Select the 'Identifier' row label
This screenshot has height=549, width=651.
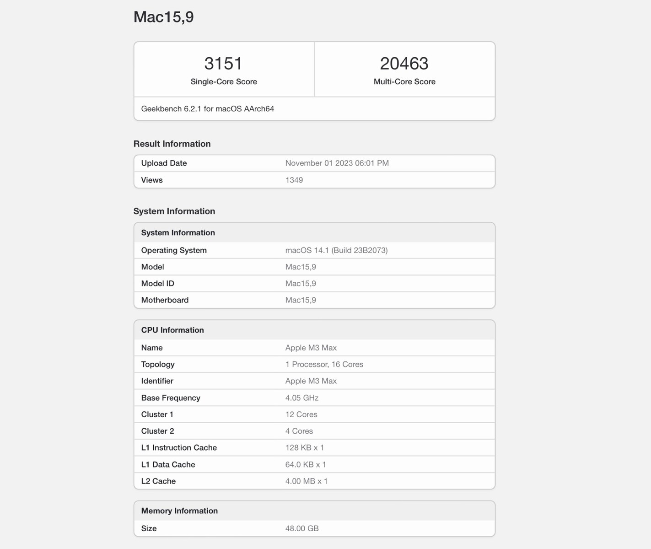point(157,381)
